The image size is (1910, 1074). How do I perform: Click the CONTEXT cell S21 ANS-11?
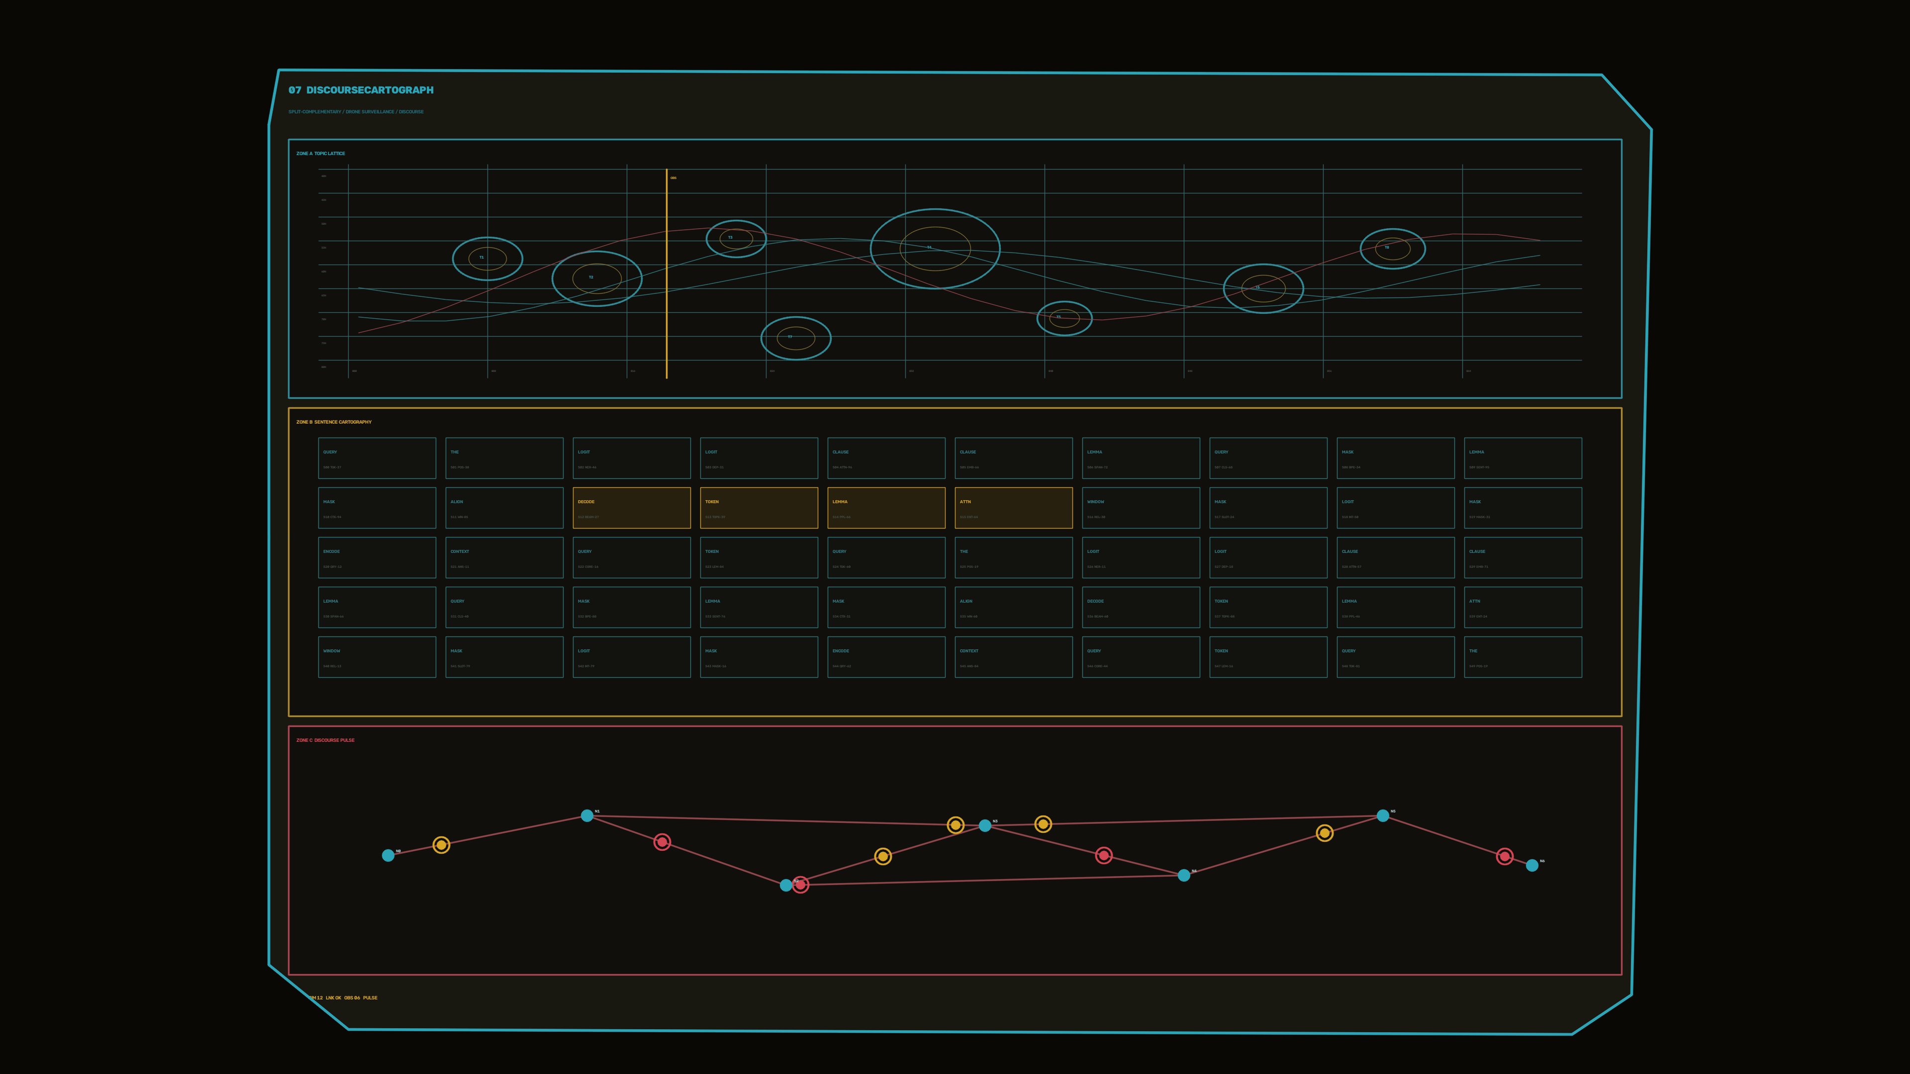pos(504,557)
